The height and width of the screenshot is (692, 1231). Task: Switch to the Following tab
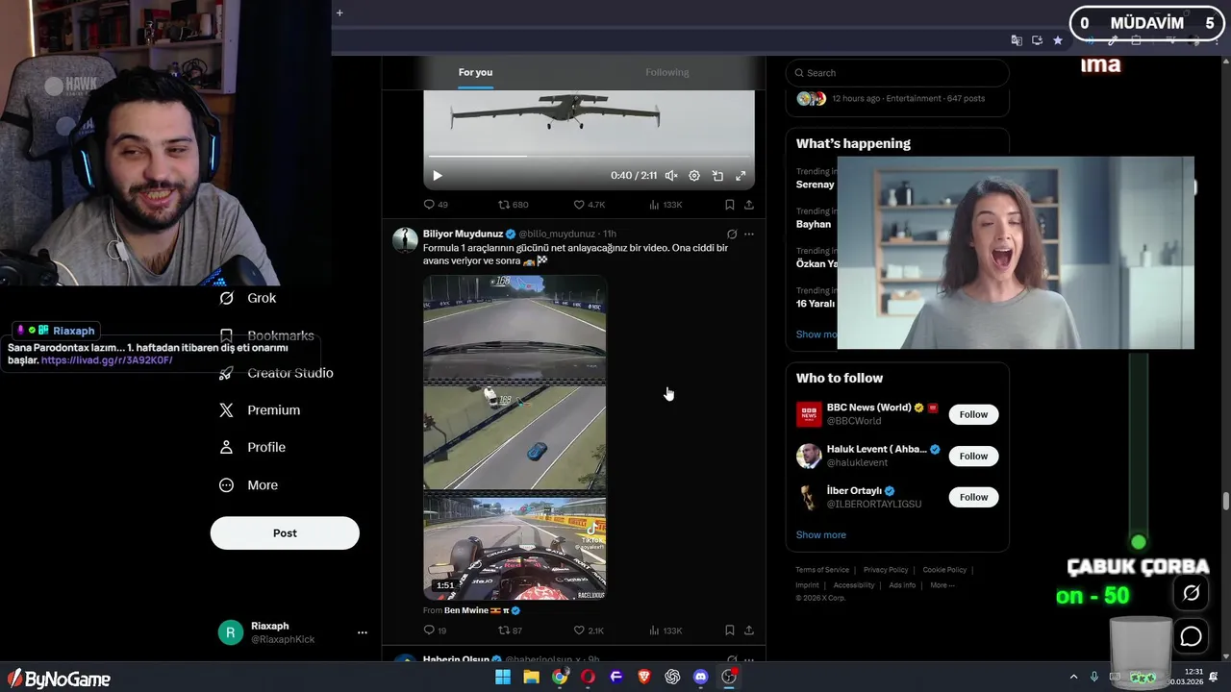667,72
